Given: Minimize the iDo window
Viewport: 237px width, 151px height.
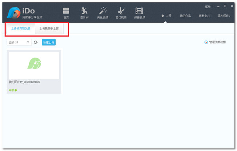Looking at the screenshot, I should point(218,7).
